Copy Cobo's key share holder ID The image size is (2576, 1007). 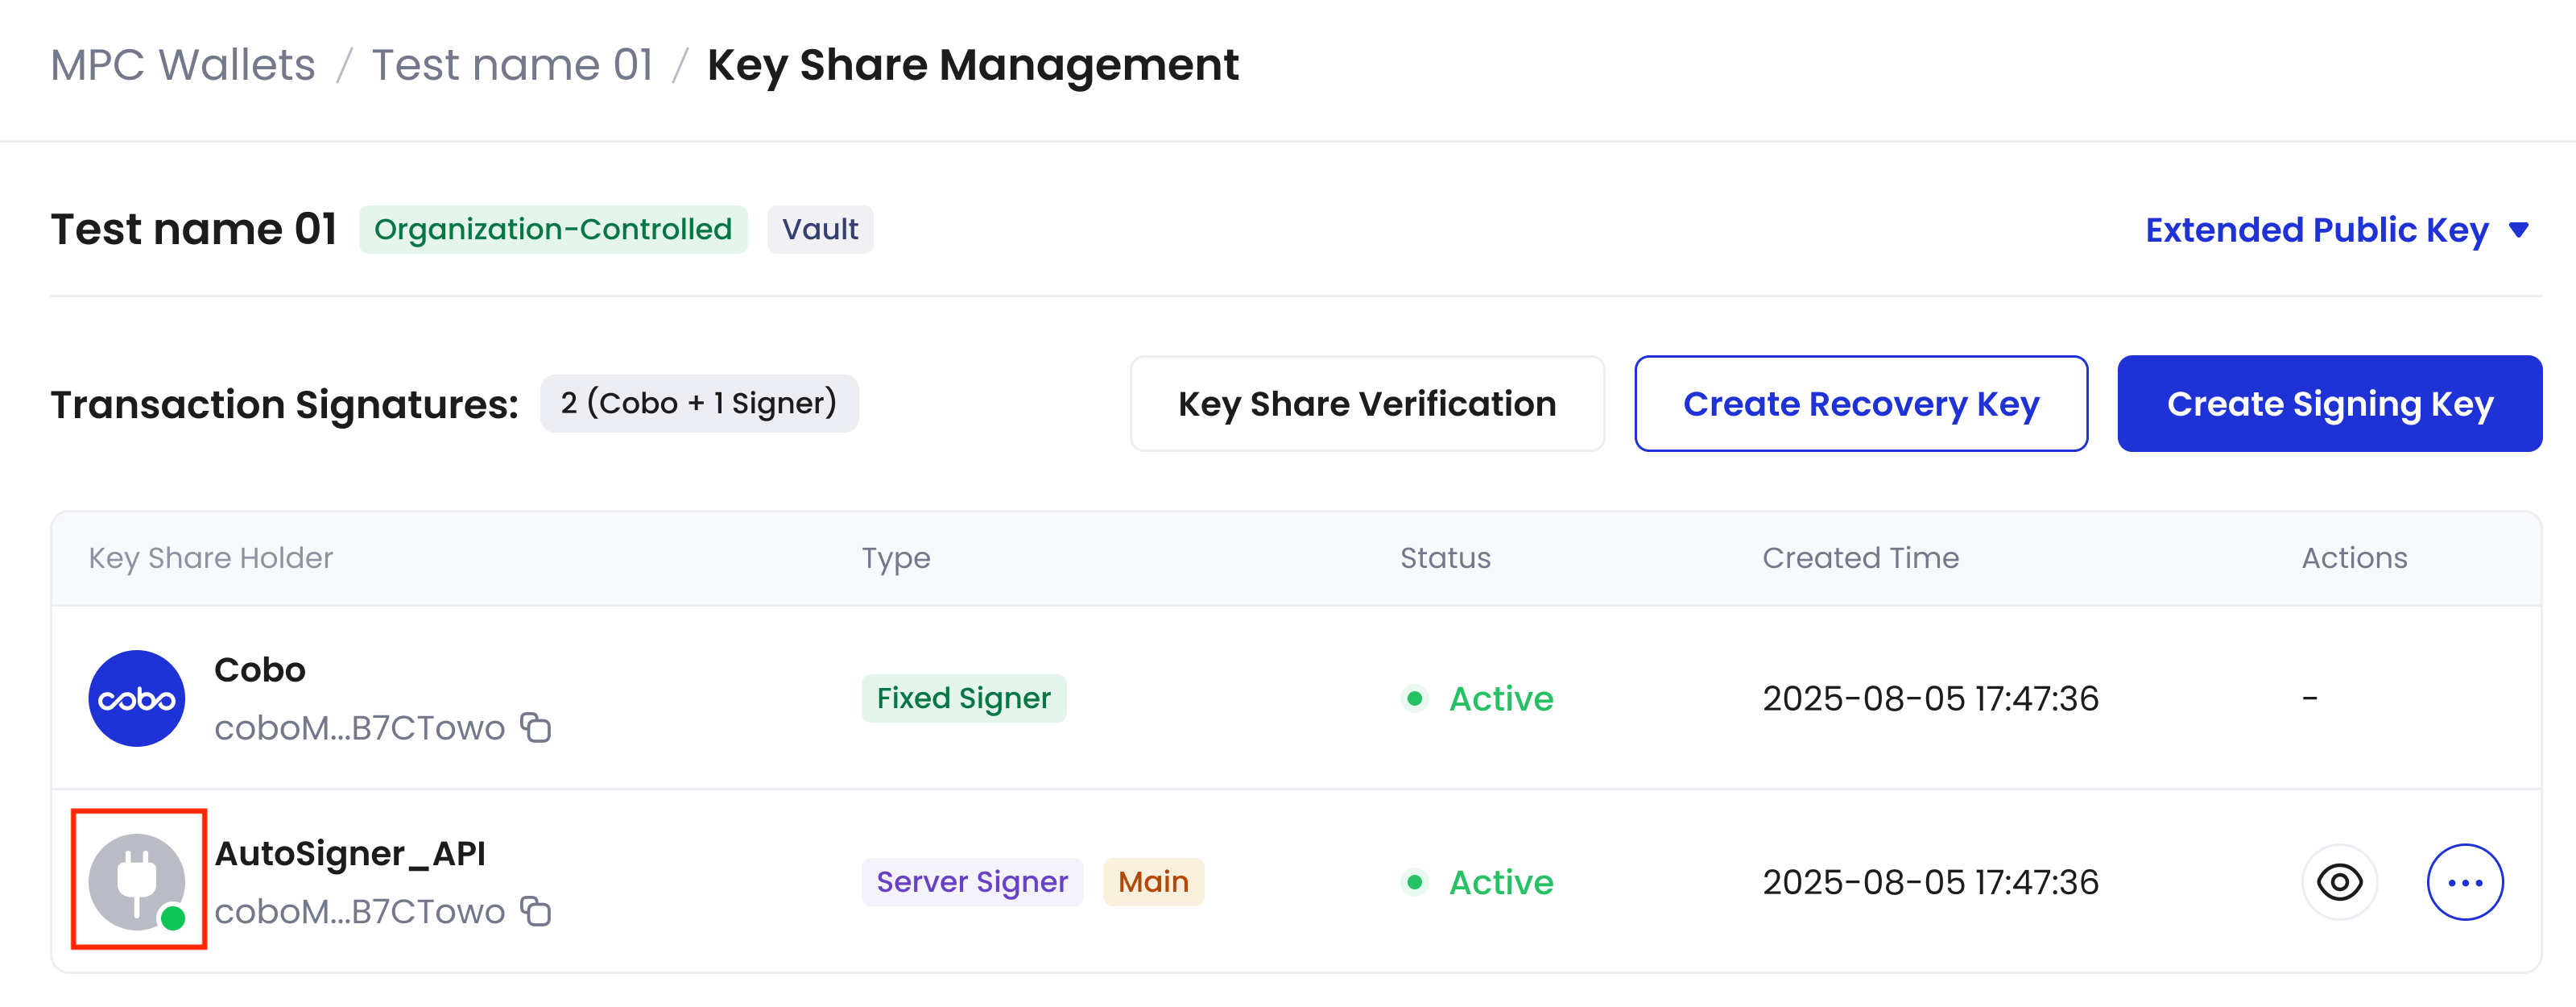537,728
